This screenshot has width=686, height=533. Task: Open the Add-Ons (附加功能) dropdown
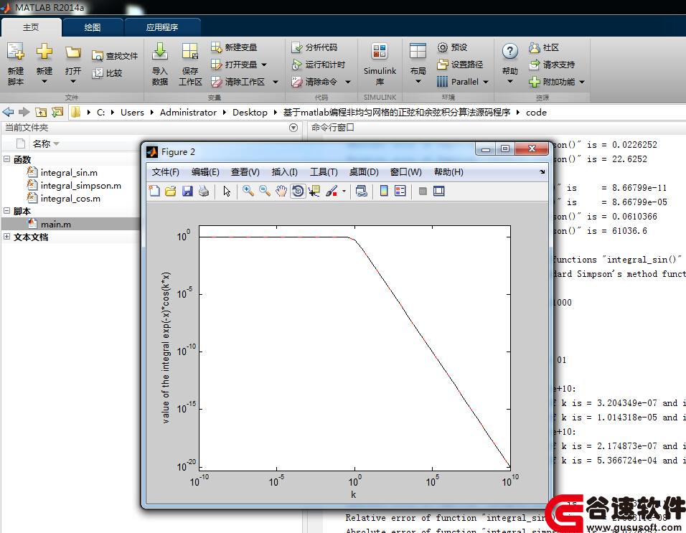tap(582, 82)
